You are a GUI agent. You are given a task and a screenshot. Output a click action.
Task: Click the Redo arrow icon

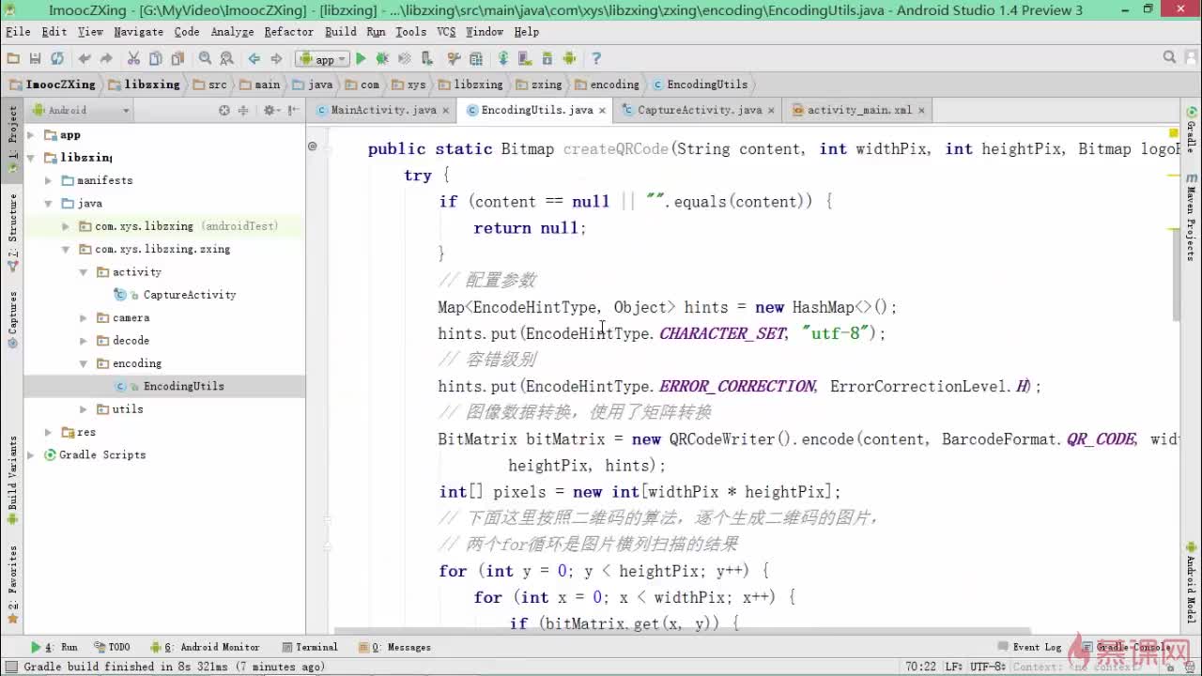(x=106, y=58)
